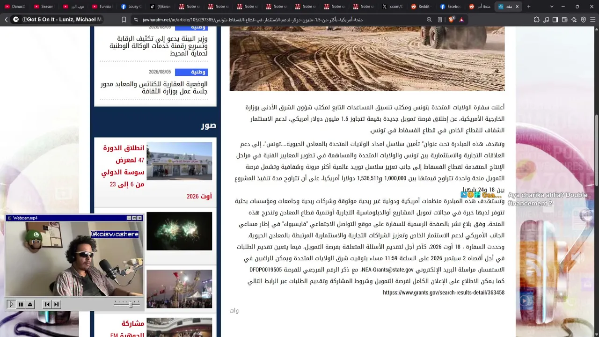Switch to the x.com tab
This screenshot has height=337, width=599.
[x=392, y=7]
